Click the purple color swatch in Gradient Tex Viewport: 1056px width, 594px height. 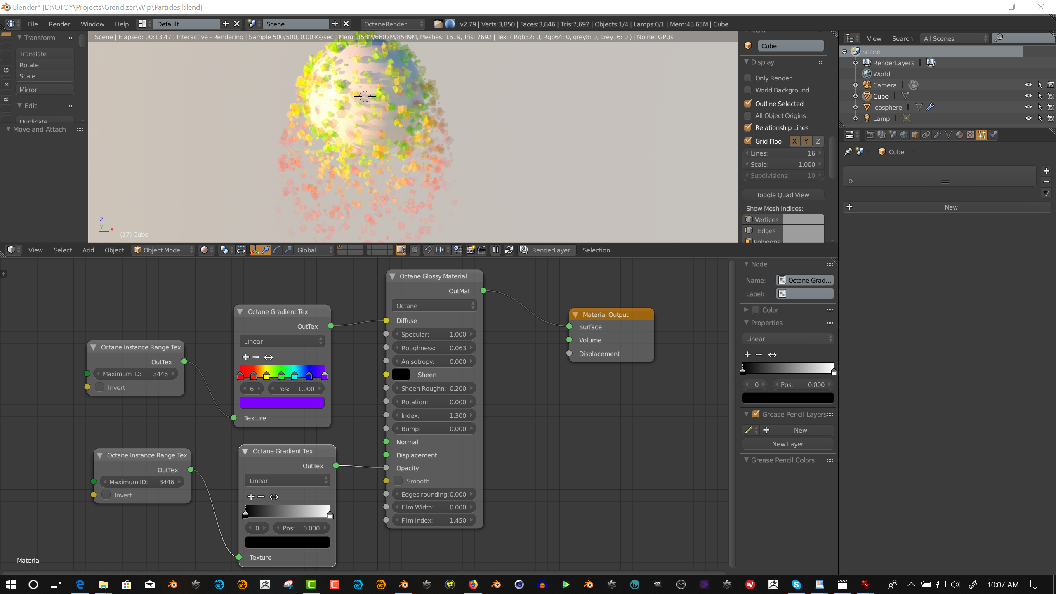pos(282,403)
